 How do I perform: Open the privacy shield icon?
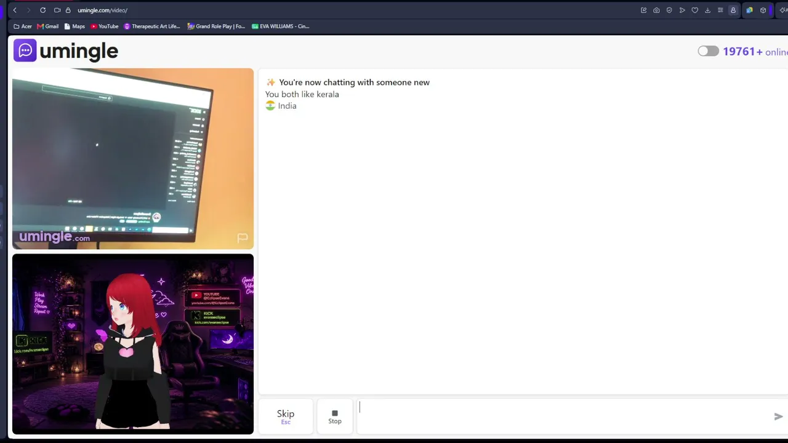click(669, 10)
